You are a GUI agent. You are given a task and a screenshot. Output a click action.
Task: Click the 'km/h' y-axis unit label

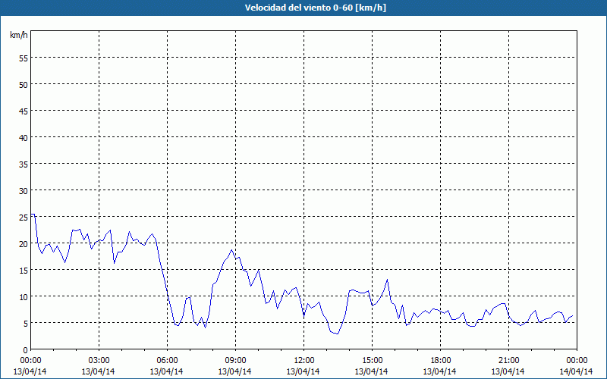tap(18, 35)
